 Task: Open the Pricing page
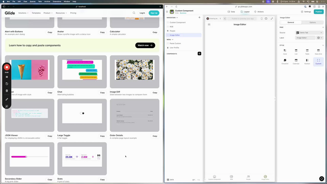click(73, 13)
